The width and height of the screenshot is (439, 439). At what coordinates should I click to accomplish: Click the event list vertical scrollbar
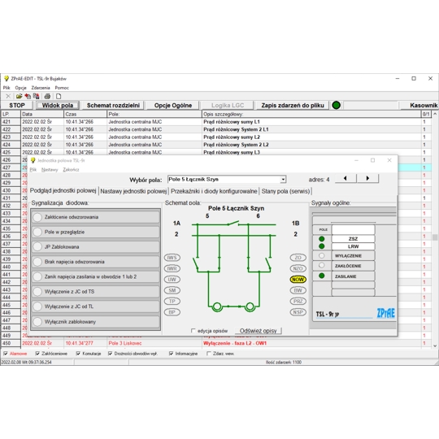[435, 230]
